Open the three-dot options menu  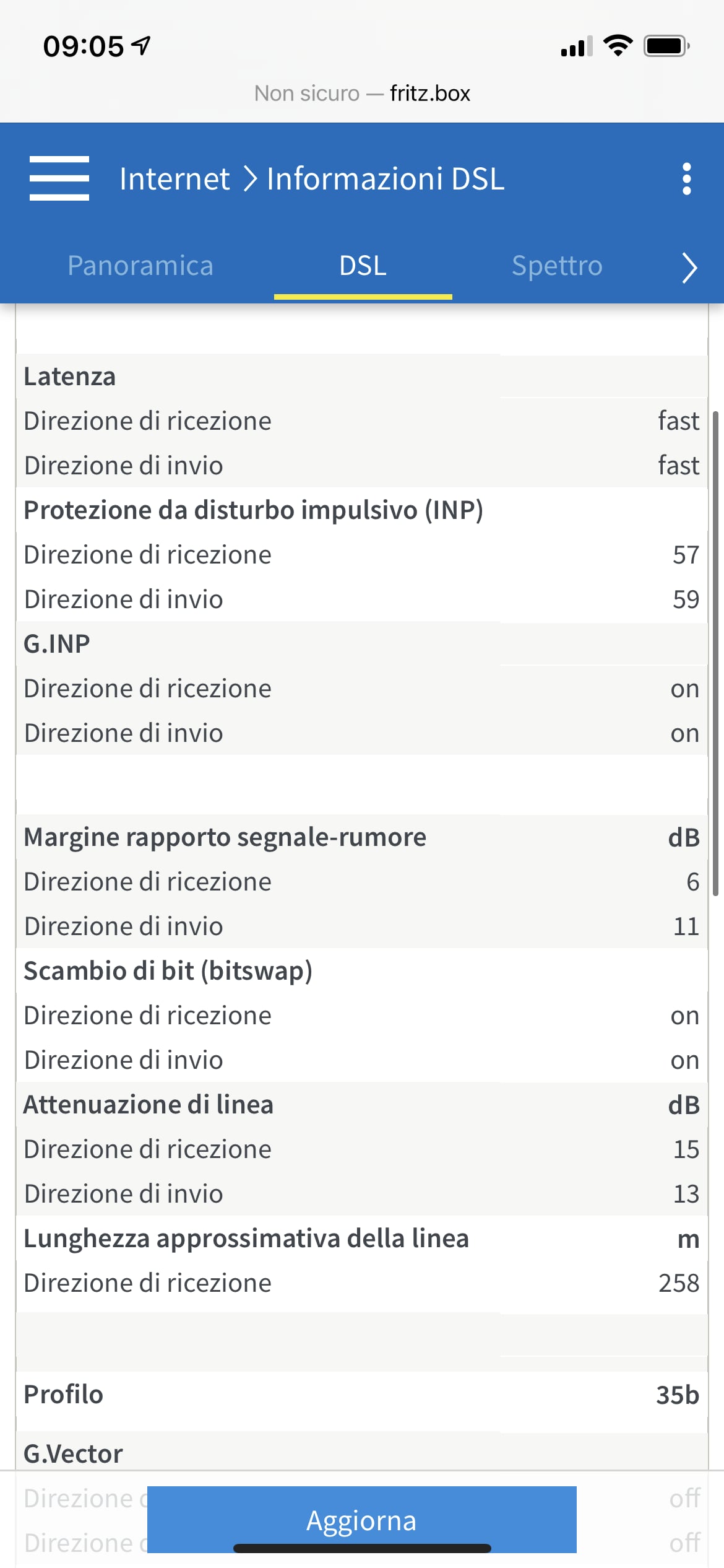[x=686, y=179]
